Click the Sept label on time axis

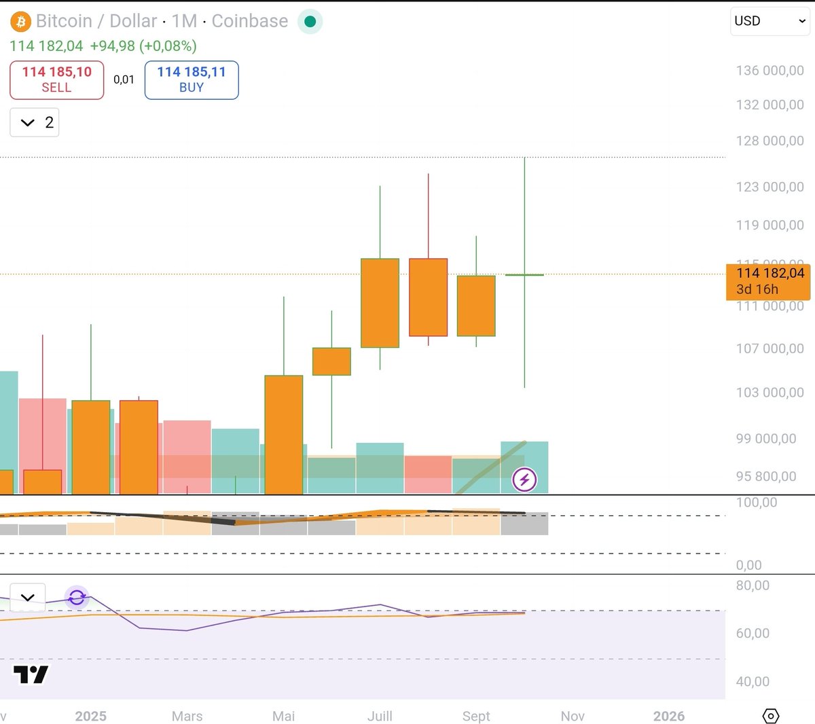point(476,716)
